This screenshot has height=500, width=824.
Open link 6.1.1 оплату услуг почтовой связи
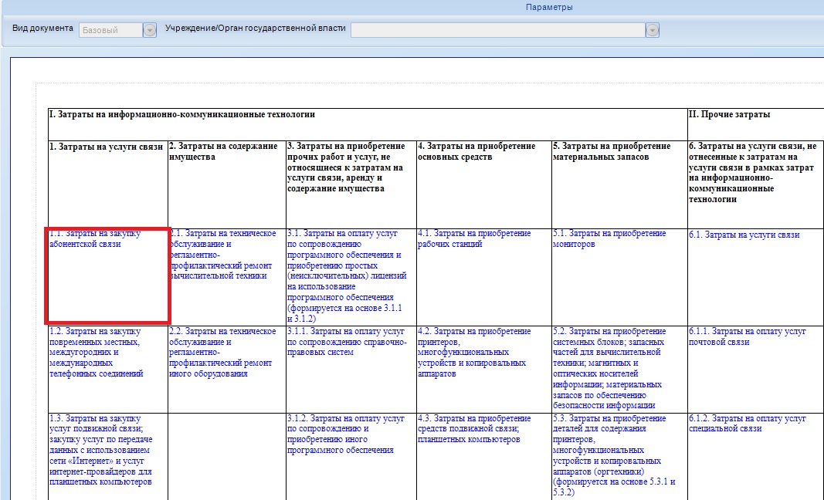748,336
